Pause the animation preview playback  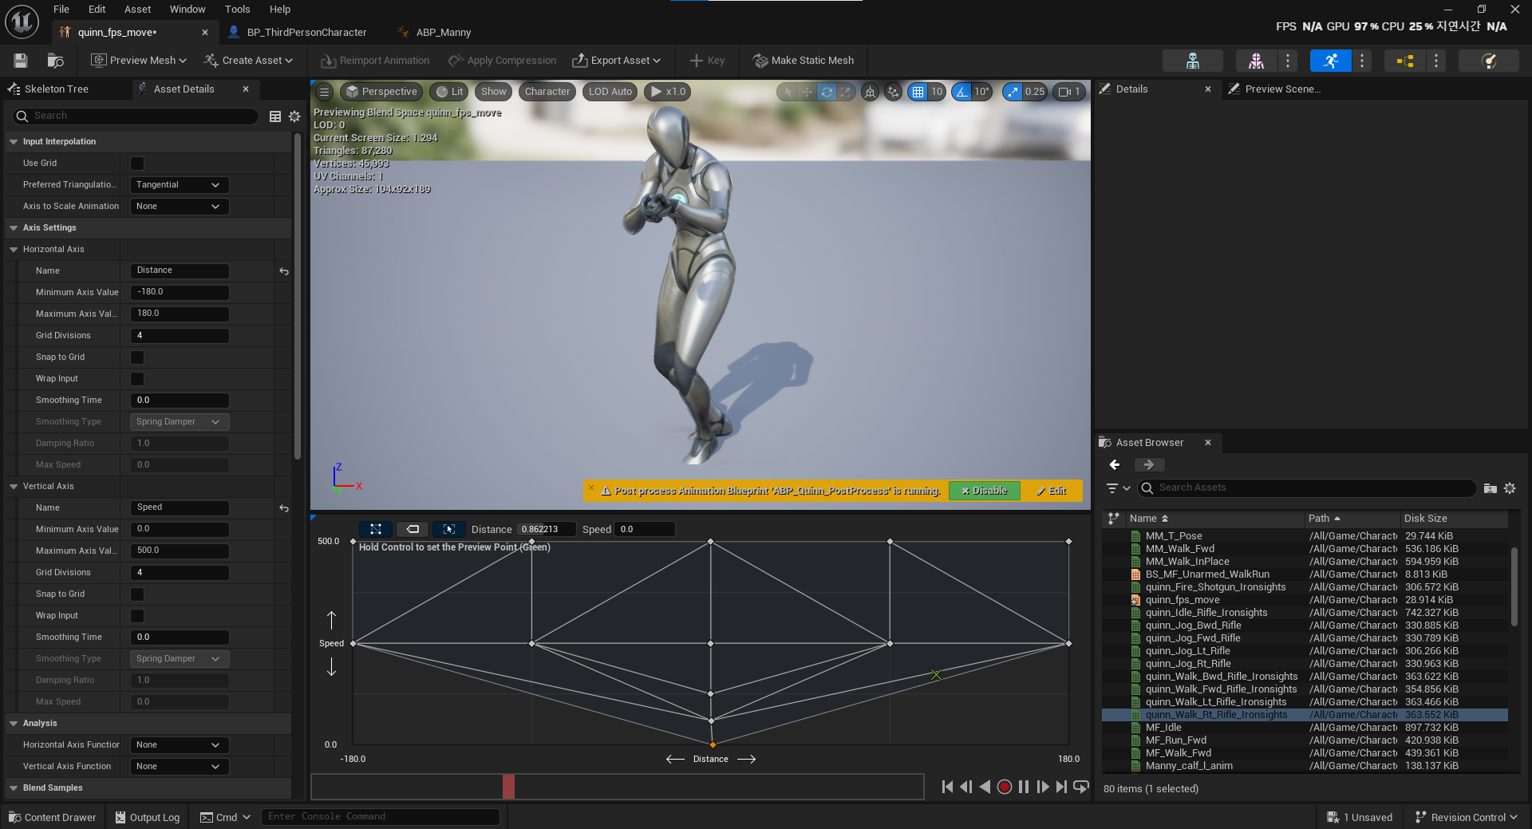point(1024,787)
